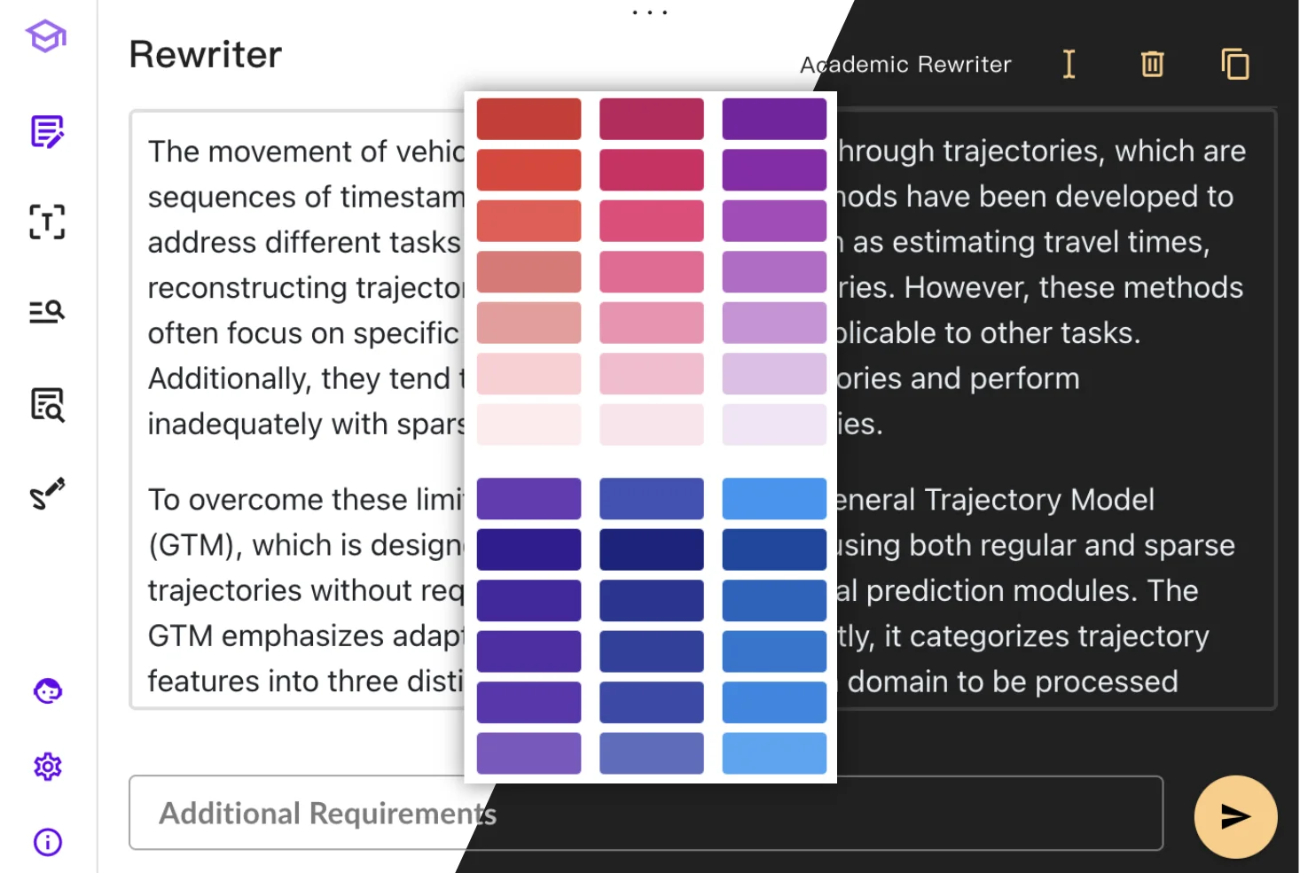
Task: Pick the dark navy blue color swatch
Action: (x=651, y=549)
